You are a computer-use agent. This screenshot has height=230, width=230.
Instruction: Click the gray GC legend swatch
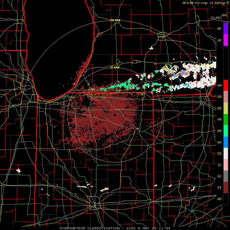226,176
